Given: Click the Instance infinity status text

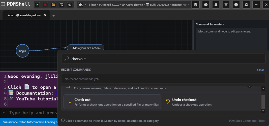Looking at the screenshot, I should click(x=178, y=5).
